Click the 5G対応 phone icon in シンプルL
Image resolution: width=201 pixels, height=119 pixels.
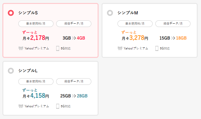[58, 106]
